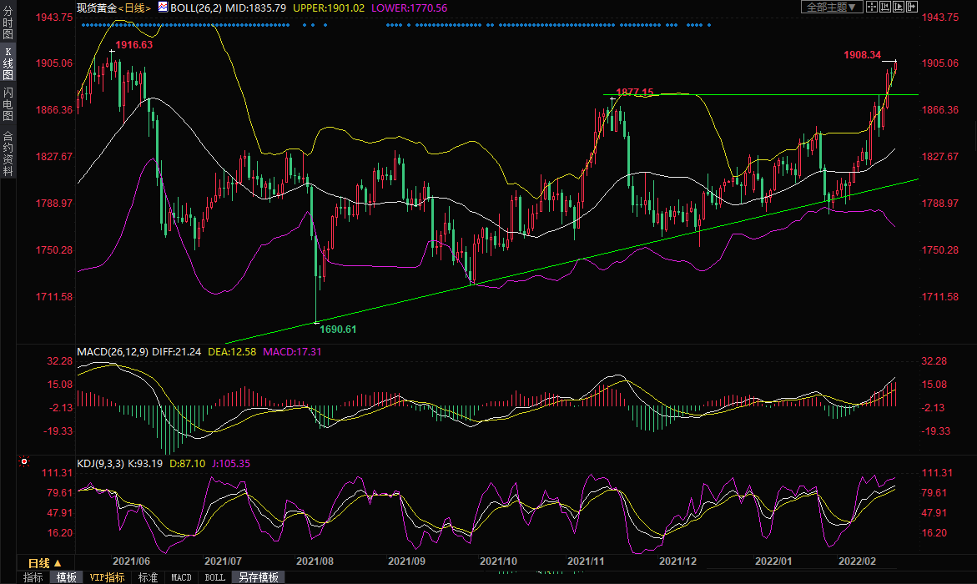Click the small icon left of KDJ
This screenshot has height=584, width=977.
(24, 461)
